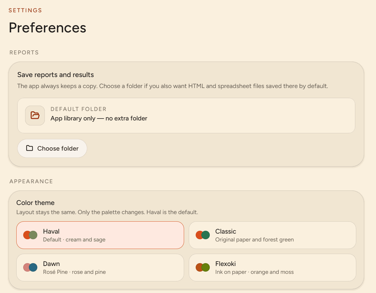Click the Dawn theme's rose and pine circles

click(30, 267)
